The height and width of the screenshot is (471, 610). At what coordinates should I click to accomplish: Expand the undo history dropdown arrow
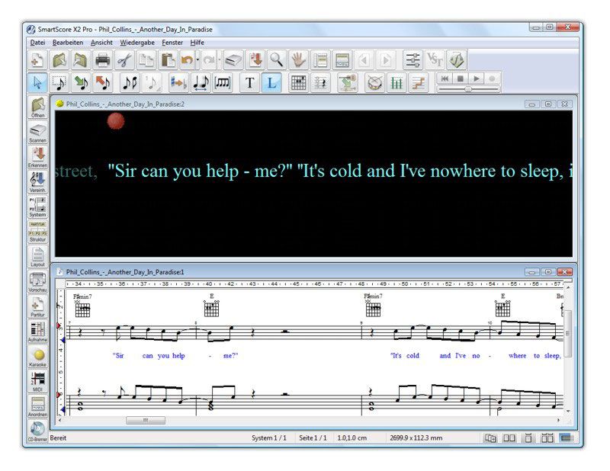point(198,60)
